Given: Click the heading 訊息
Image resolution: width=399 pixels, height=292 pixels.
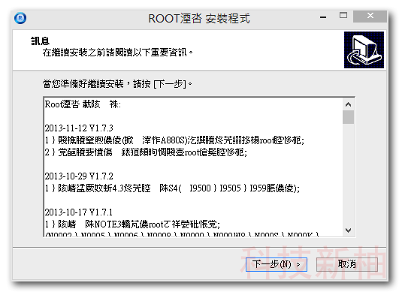Looking at the screenshot, I should click(41, 41).
